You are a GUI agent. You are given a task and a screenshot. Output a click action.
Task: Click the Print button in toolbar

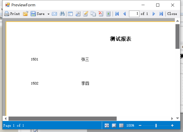tap(12, 14)
